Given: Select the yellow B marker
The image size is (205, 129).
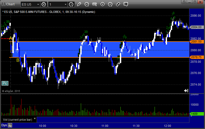Looking at the screenshot, I should (18, 60).
